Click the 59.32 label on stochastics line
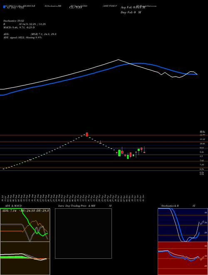Image resolution: width=208 pixels, height=275 pixels. coord(201,223)
